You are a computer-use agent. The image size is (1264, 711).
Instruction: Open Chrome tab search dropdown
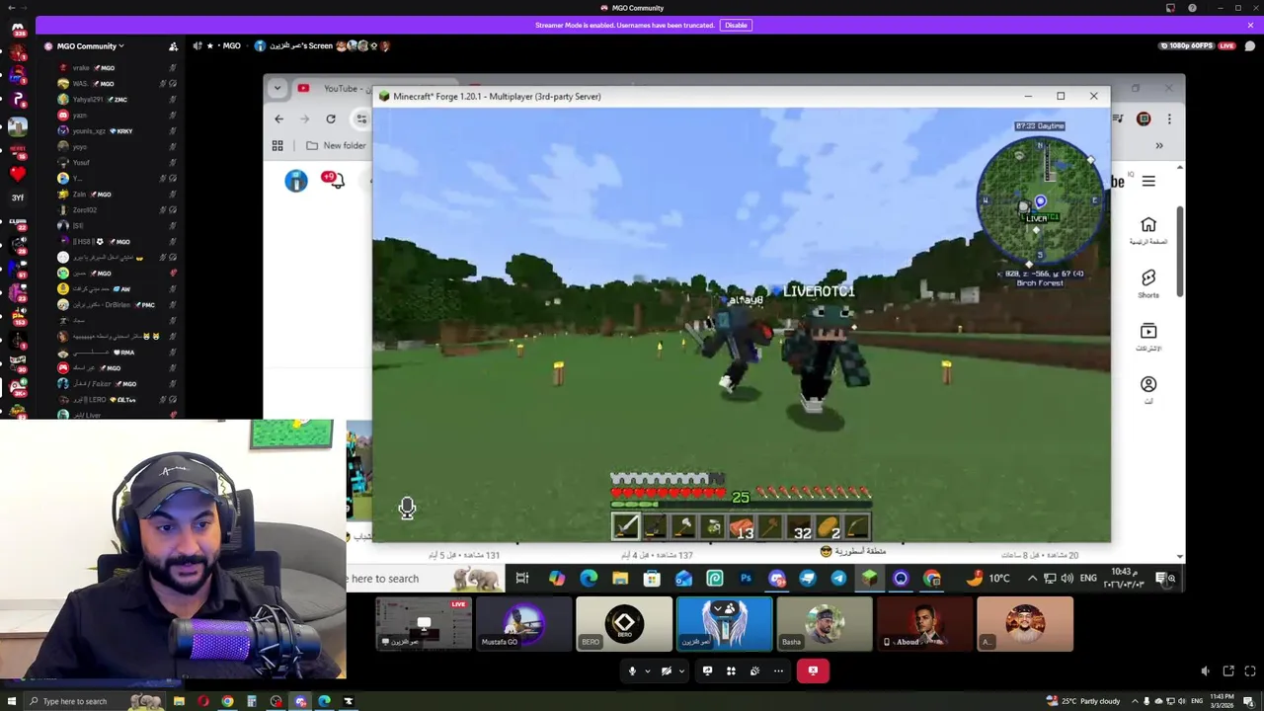(x=277, y=88)
